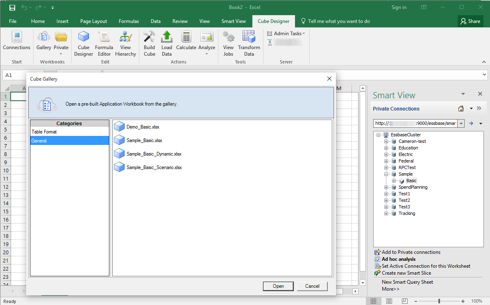
Task: Open the Transform Data tool
Action: 249,44
